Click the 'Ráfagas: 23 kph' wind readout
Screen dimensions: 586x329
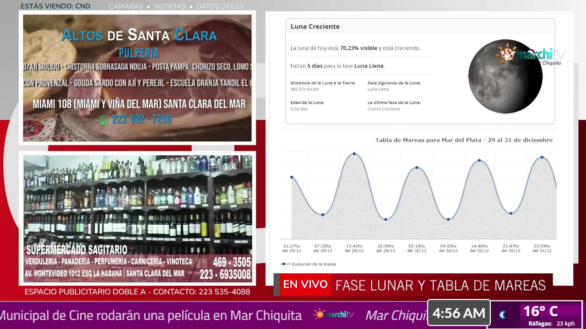pos(551,324)
